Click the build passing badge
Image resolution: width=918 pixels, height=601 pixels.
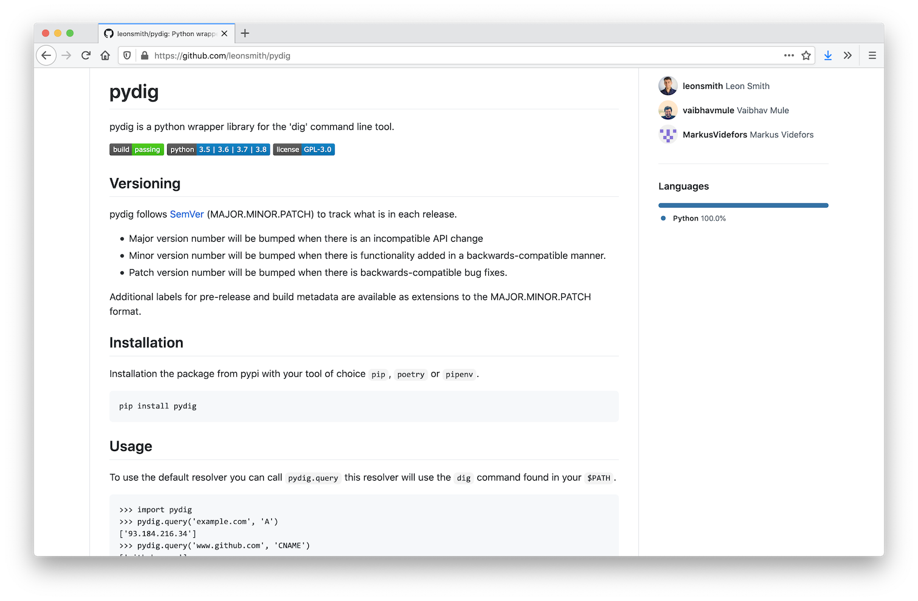click(x=137, y=149)
